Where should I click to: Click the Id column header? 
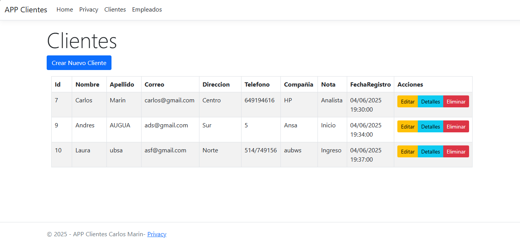56,84
